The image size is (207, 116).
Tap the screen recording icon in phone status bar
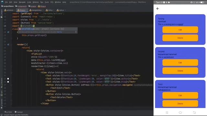tap(169, 2)
